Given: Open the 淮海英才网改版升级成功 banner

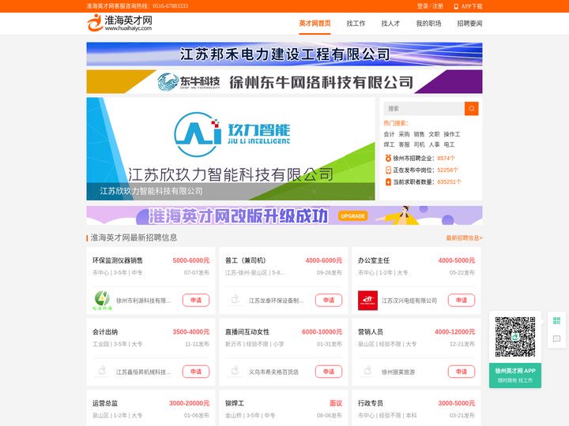Looking at the screenshot, I should tap(284, 215).
